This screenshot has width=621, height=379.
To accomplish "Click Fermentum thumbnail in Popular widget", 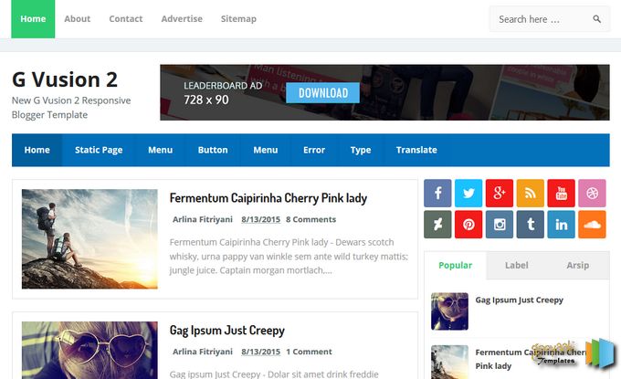I will [449, 362].
